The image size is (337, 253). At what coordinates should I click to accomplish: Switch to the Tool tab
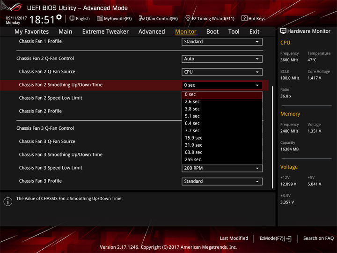(234, 32)
